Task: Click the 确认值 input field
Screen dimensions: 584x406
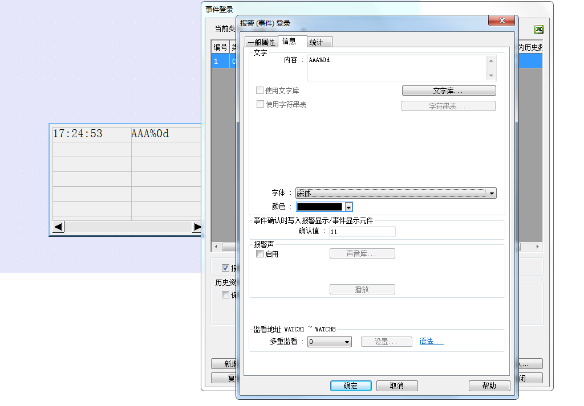Action: click(362, 232)
